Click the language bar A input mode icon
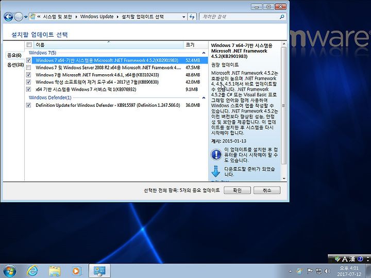Screen dimensions: 371x278 coord(345,259)
